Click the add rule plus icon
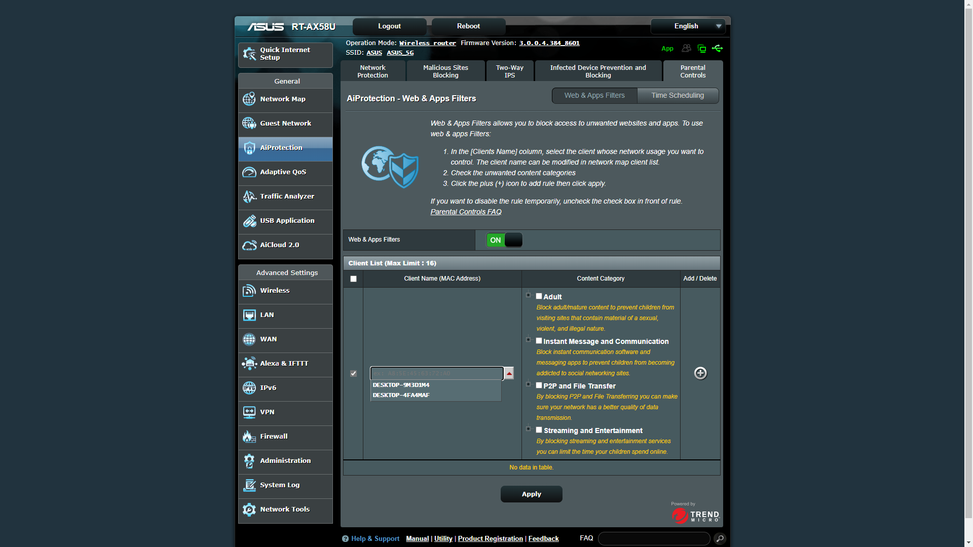This screenshot has height=547, width=973. (x=700, y=373)
